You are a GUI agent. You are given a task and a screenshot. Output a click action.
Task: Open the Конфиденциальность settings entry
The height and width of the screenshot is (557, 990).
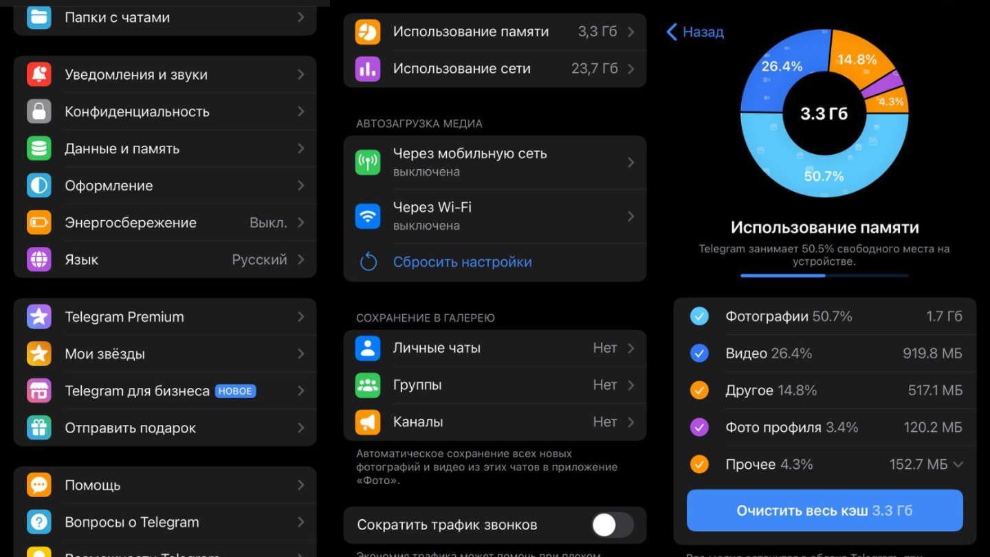(x=165, y=111)
